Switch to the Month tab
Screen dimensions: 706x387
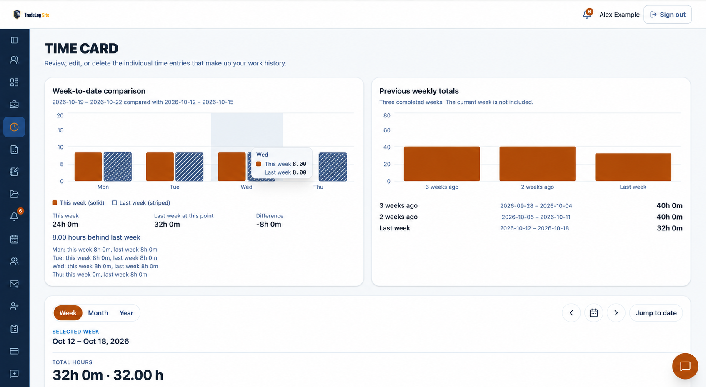click(x=98, y=313)
